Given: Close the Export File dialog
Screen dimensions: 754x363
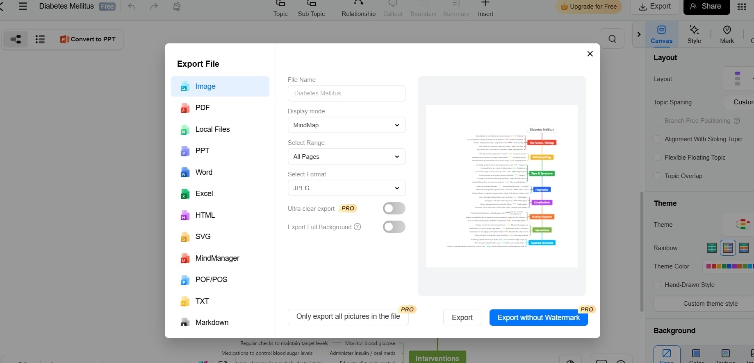Looking at the screenshot, I should (x=590, y=54).
